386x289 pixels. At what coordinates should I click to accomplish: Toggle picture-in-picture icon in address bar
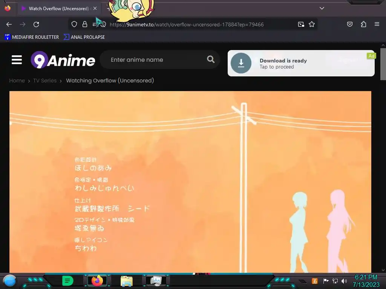coord(301,24)
